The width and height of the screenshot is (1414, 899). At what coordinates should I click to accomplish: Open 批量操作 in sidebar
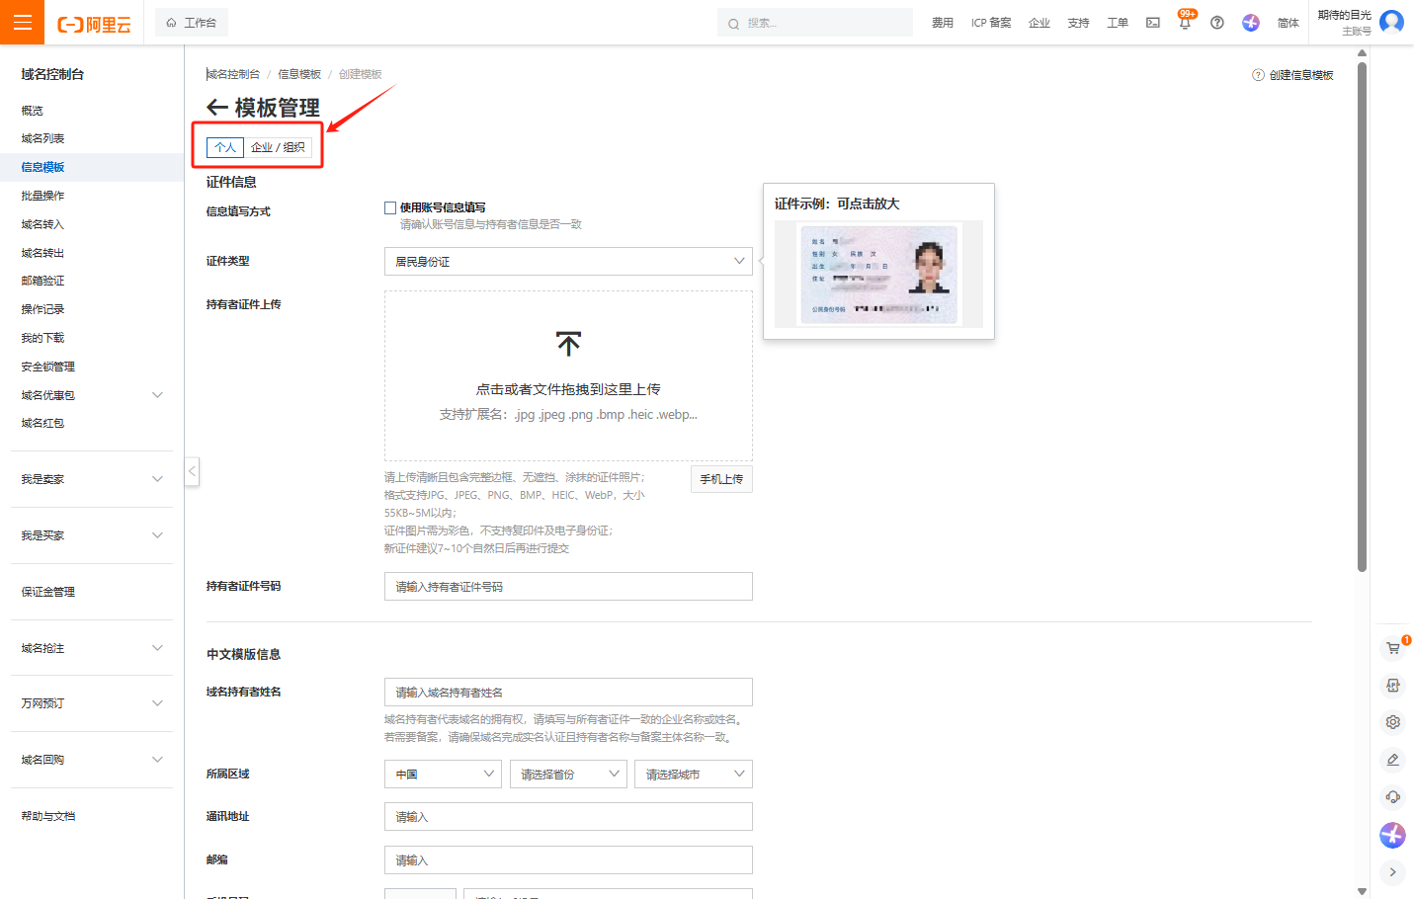coord(42,196)
